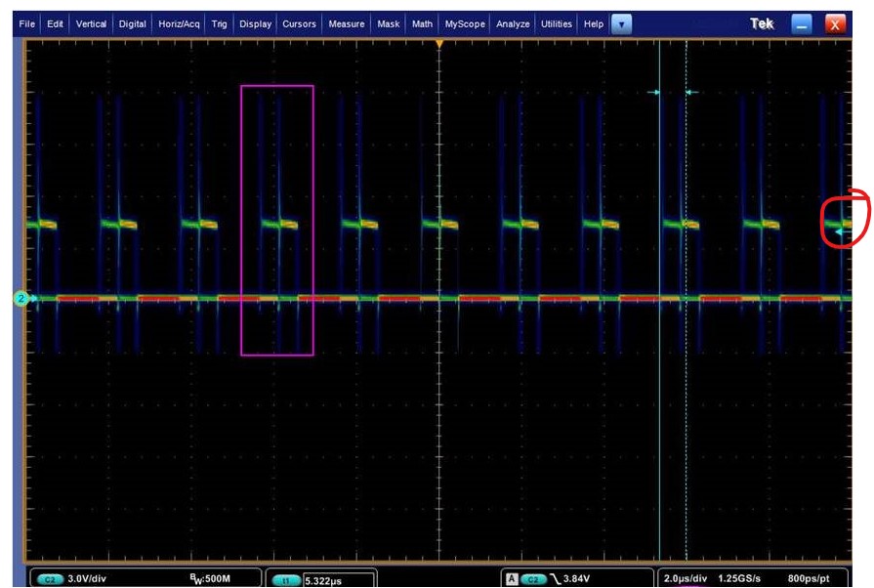This screenshot has width=874, height=588.
Task: Select the dashed vertical cursor line
Action: coord(687,301)
